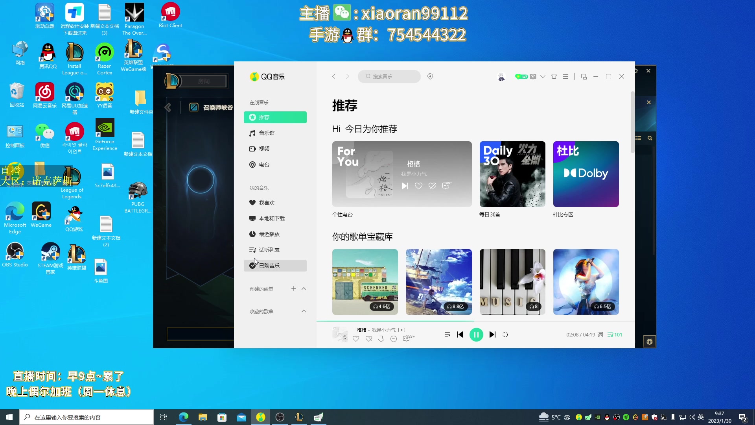Click the Lv7 green level badge
755x425 pixels.
(521, 77)
